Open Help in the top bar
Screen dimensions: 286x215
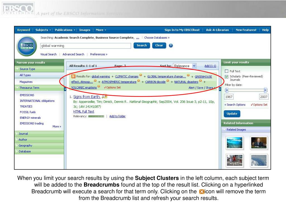pos(265,30)
